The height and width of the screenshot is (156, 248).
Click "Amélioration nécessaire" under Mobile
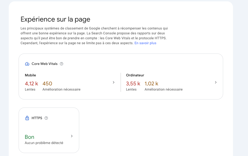coord(61,89)
